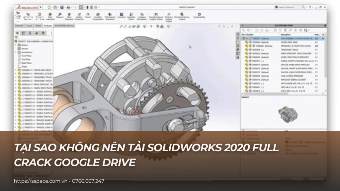Expand the Annotations node in the feature tree
This screenshot has height=191, width=340.
pyautogui.click(x=16, y=52)
